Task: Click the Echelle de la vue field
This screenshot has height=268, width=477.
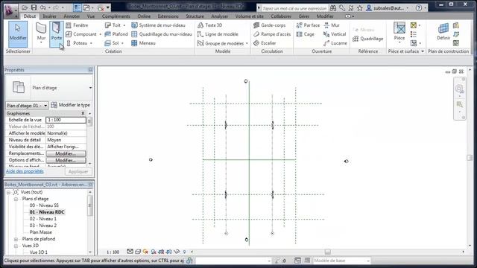Action: [x=66, y=120]
